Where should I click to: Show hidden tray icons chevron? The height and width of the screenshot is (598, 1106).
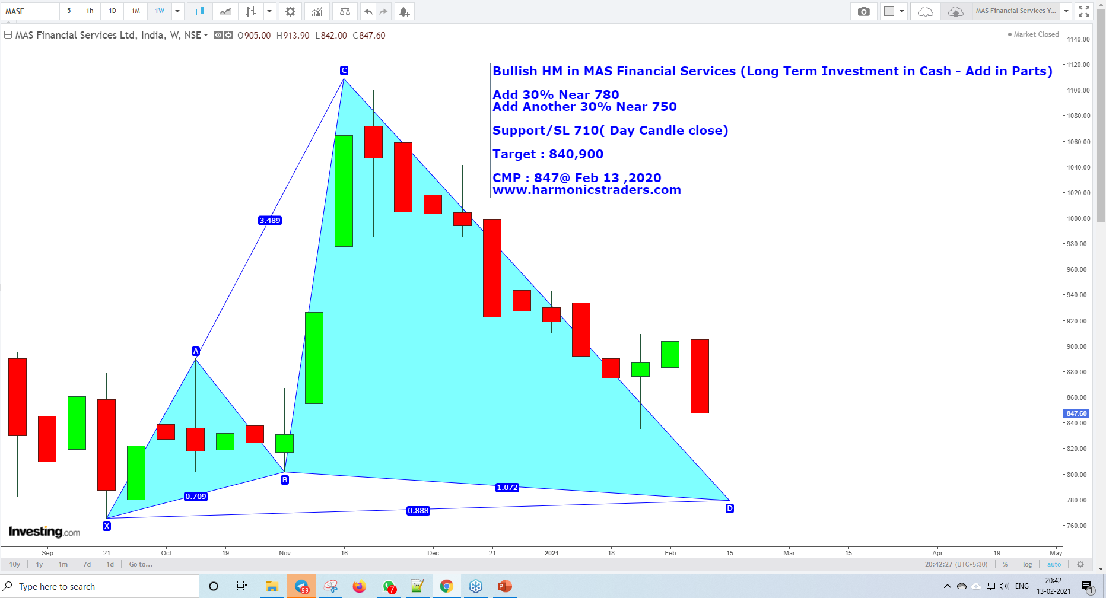947,586
